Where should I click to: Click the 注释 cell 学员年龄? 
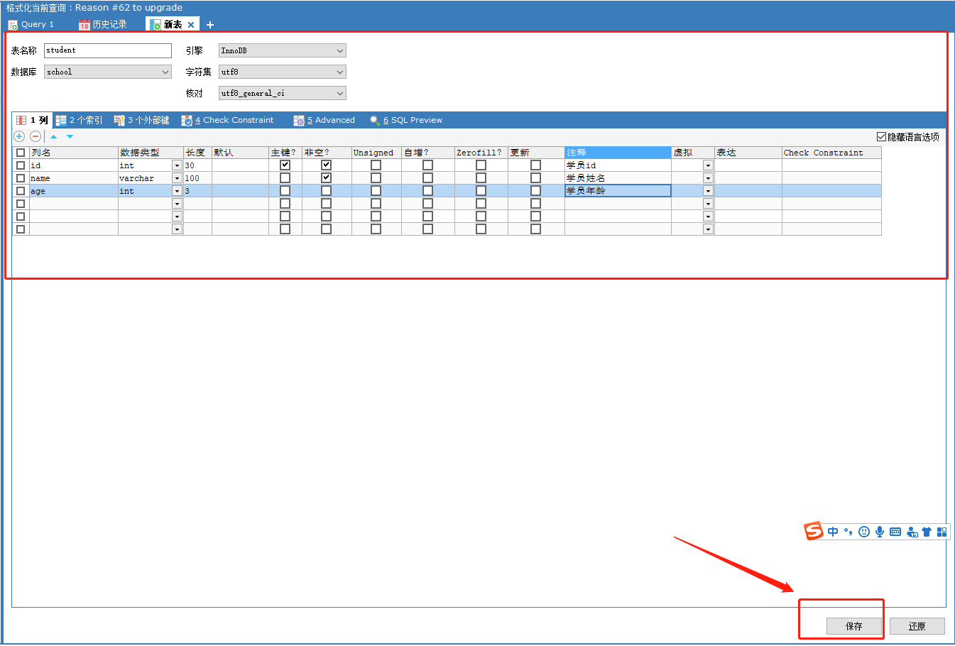(618, 191)
